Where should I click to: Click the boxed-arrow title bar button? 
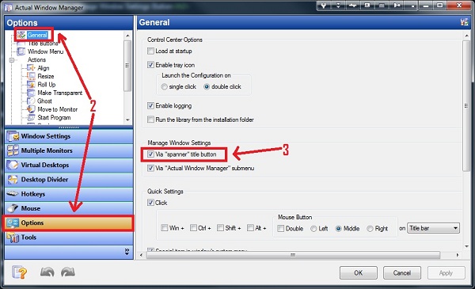[x=367, y=6]
